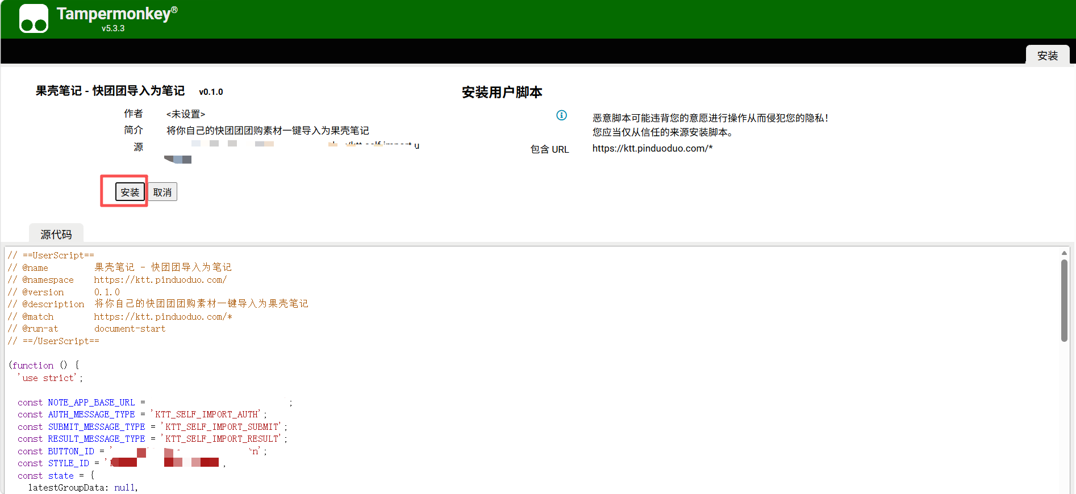Switch to the 源代码 tab
The width and height of the screenshot is (1076, 494).
(x=56, y=234)
